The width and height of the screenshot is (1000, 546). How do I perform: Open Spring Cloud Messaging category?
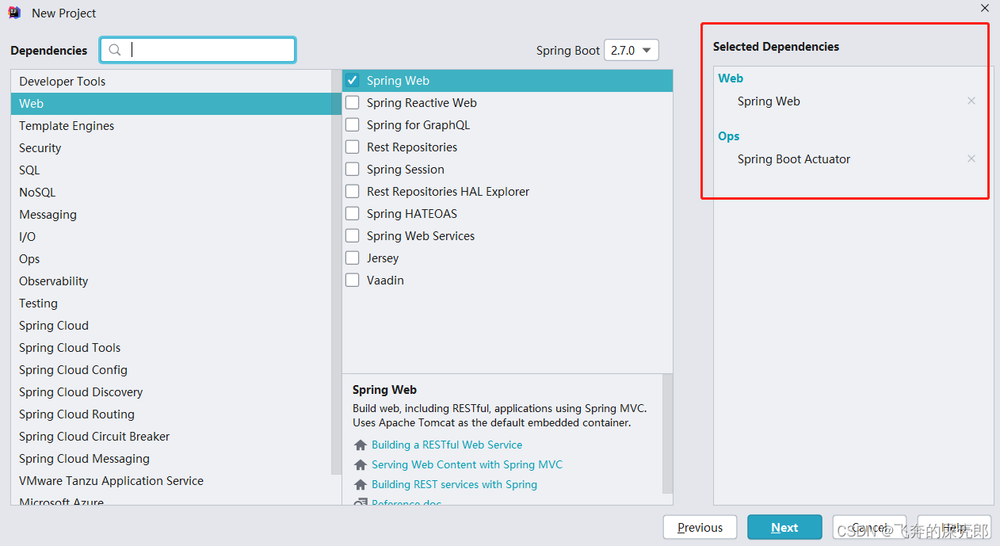(171, 459)
